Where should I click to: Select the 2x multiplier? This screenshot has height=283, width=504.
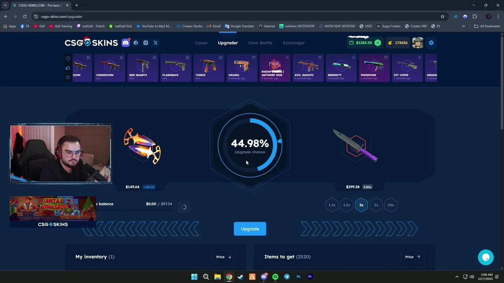point(361,205)
